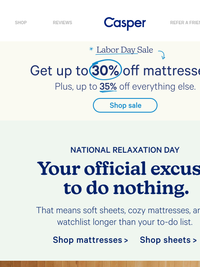Click the 'Get up to' banner text
The height and width of the screenshot is (267, 200).
click(59, 71)
